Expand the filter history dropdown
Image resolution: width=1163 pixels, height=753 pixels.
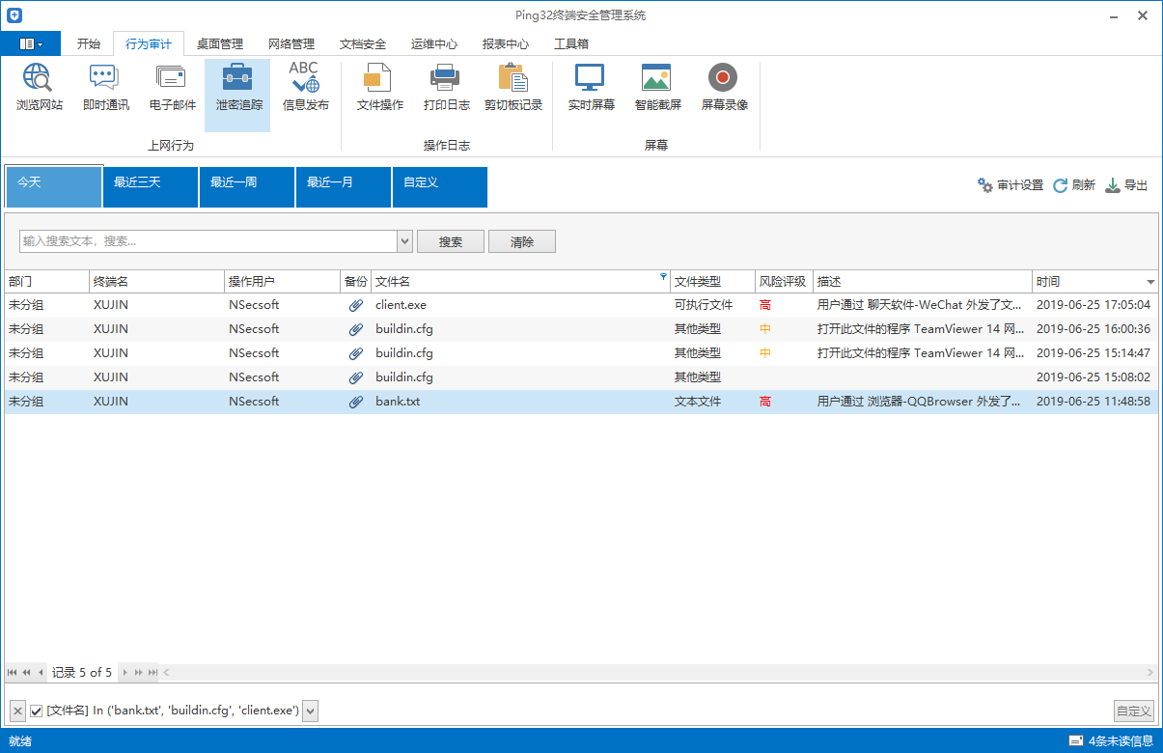pos(310,711)
